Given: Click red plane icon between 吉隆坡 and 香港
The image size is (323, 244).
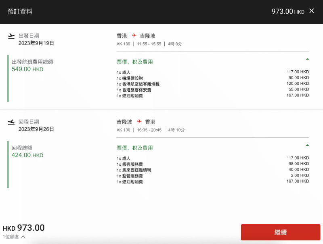Looking at the screenshot, I should tap(139, 121).
